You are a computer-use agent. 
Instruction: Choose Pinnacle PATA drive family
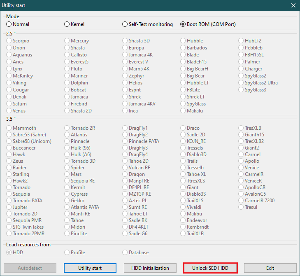pos(125,141)
